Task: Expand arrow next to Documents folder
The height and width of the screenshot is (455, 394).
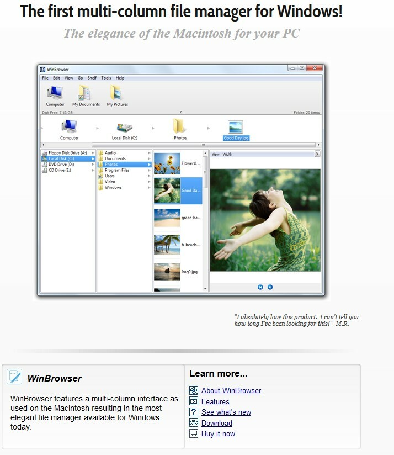Action: point(149,158)
